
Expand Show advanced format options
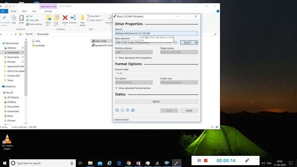point(133,88)
